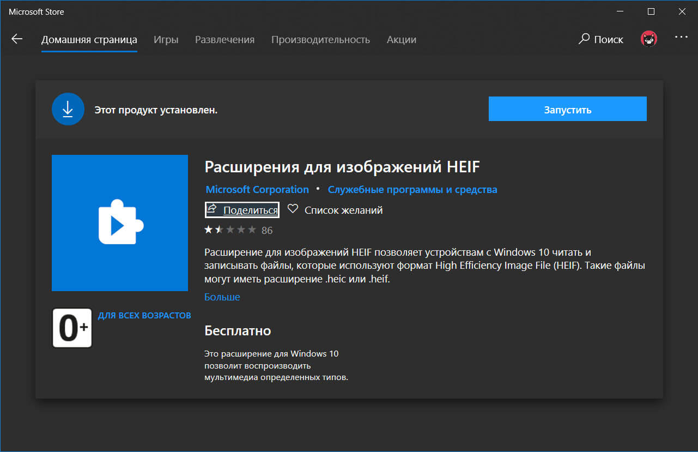Click the Этот продукт установлен text
The width and height of the screenshot is (698, 452).
pos(156,110)
